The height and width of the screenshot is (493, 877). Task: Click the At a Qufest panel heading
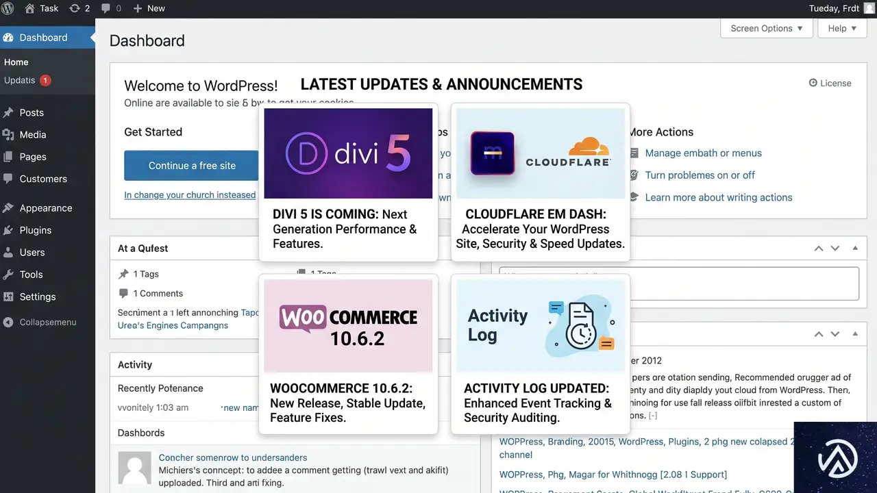pos(143,249)
